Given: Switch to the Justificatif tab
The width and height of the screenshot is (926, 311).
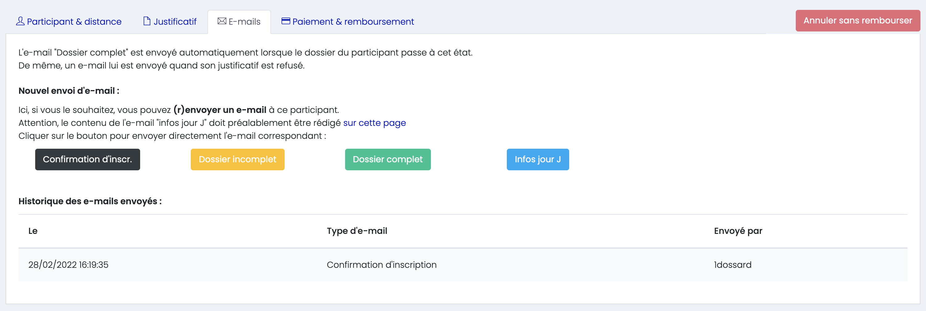Looking at the screenshot, I should [x=175, y=22].
